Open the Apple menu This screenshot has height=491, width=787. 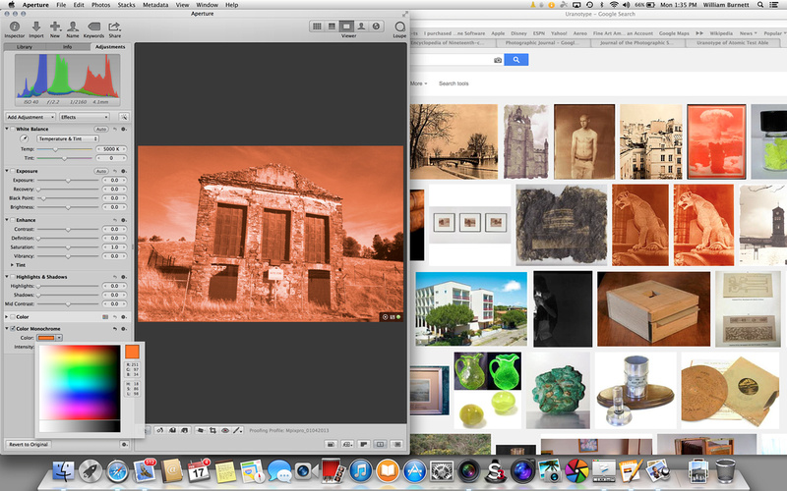11,5
